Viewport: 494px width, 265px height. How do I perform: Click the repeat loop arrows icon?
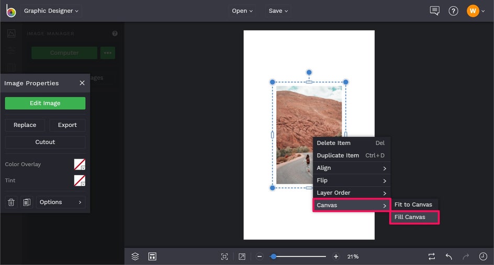[432, 257]
